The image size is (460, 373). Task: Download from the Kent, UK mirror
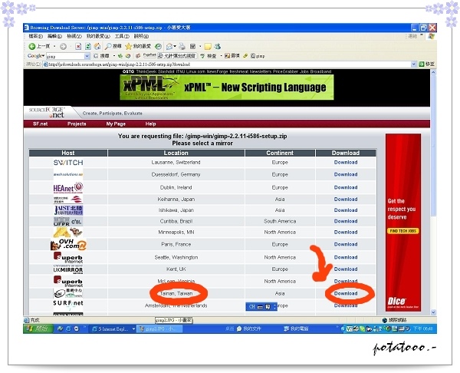pos(346,269)
